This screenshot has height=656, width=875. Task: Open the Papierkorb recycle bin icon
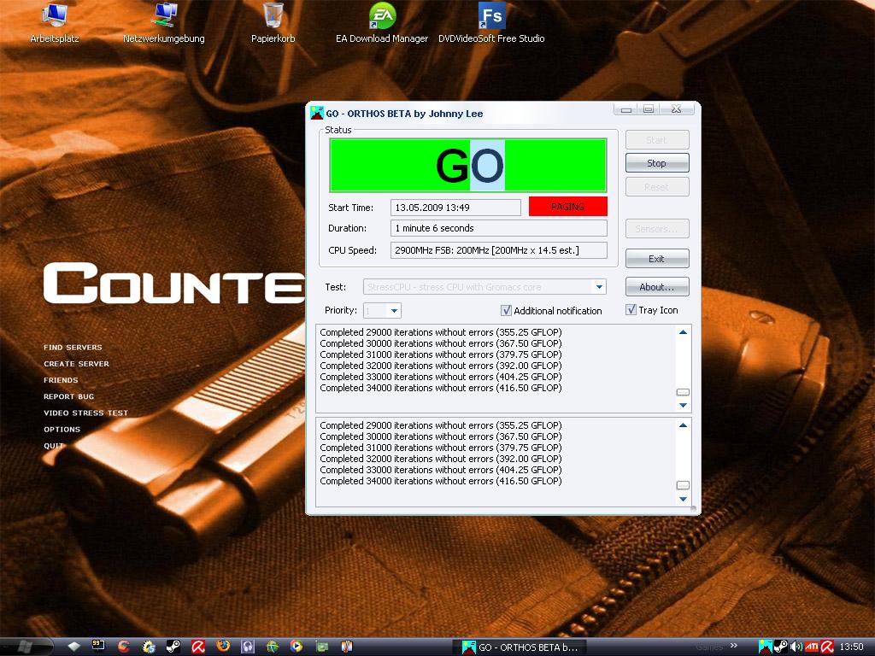click(x=273, y=23)
